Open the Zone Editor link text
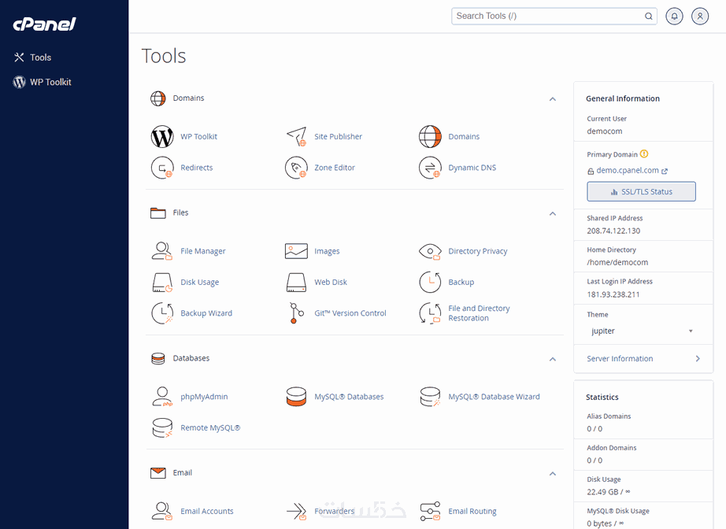This screenshot has width=726, height=529. point(335,168)
